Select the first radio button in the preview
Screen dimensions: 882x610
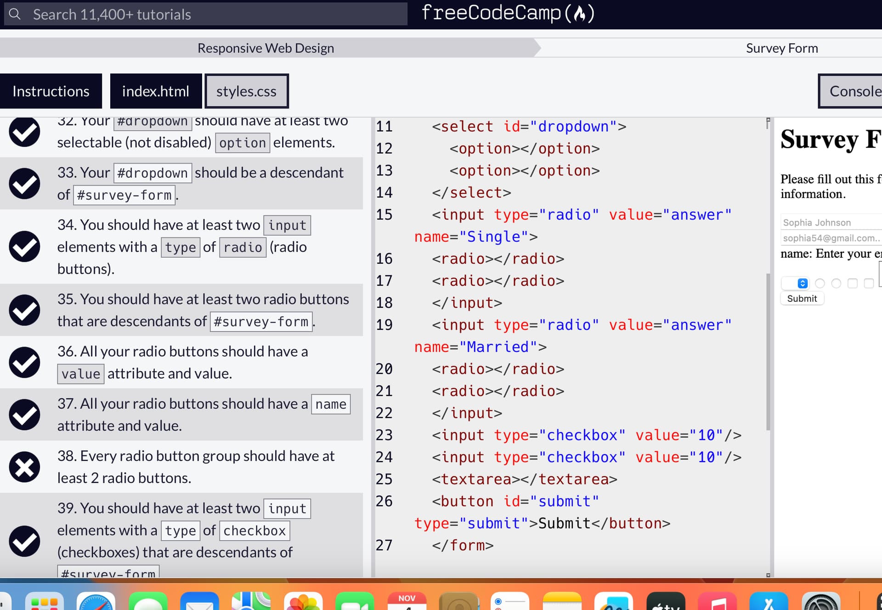tap(820, 283)
